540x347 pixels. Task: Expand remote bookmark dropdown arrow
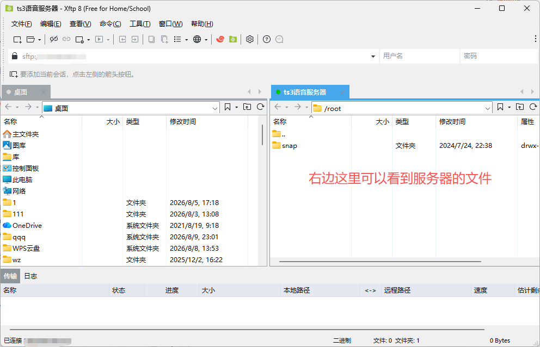click(509, 107)
